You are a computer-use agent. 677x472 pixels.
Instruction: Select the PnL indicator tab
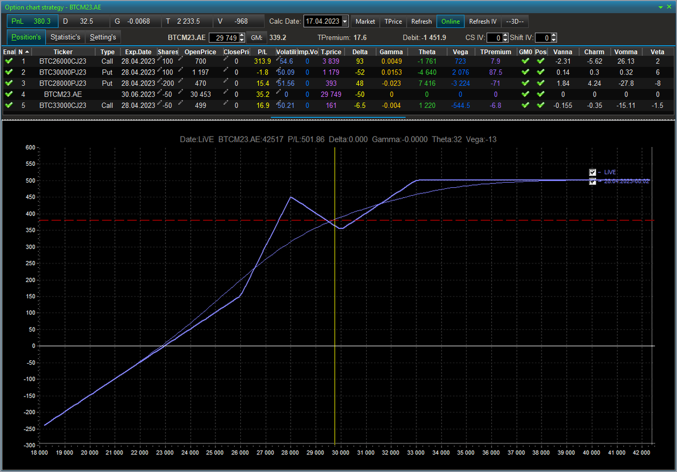[x=32, y=21]
